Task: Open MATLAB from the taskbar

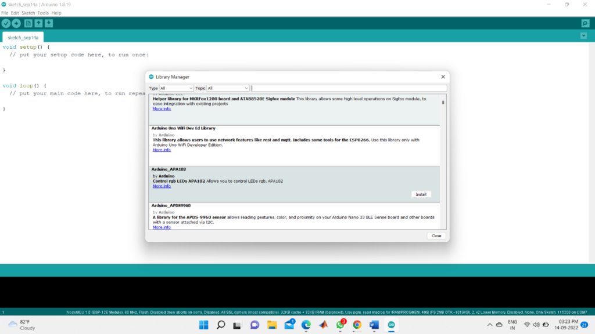Action: pyautogui.click(x=323, y=325)
